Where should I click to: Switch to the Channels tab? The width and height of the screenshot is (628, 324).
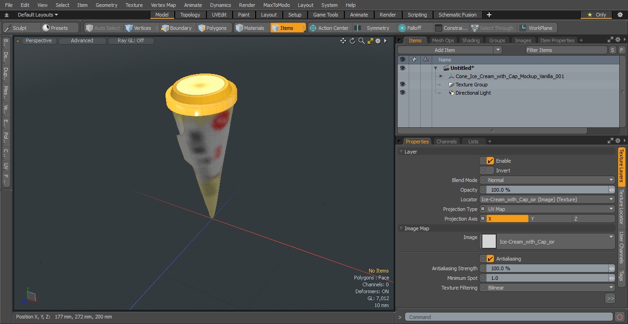446,142
